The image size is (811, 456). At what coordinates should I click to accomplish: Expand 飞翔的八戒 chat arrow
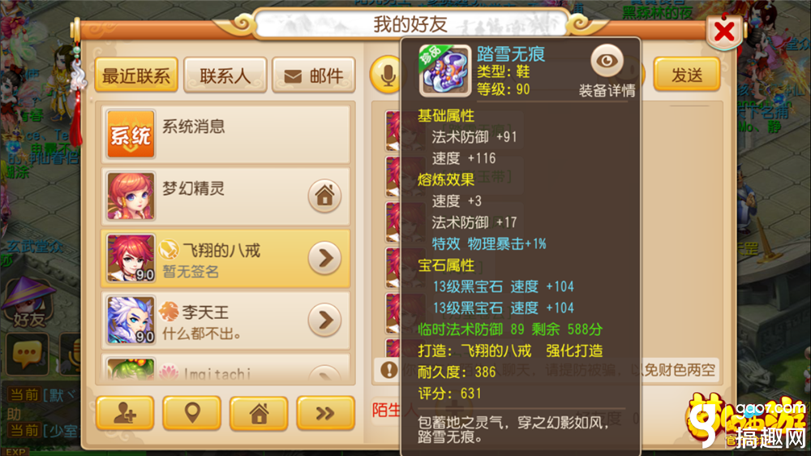[325, 258]
